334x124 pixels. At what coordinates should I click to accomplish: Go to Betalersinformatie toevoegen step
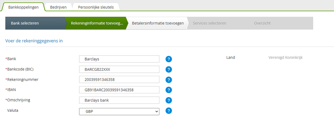[x=157, y=23]
